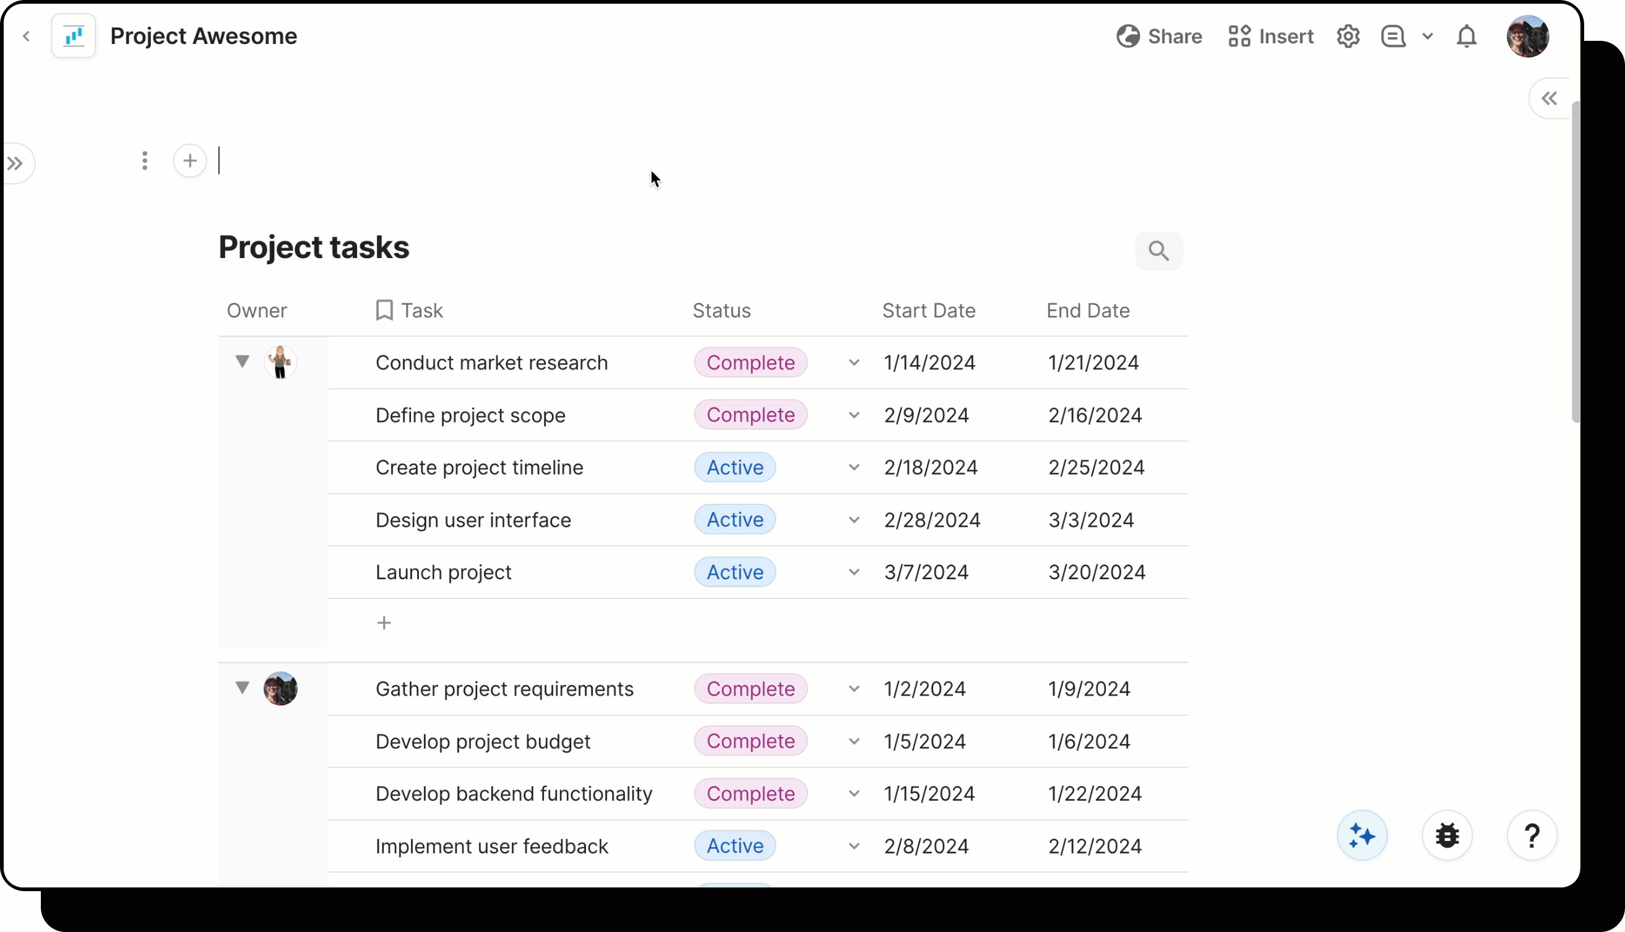Collapse the first owner's task group
Screen dimensions: 1625x932
tap(243, 361)
